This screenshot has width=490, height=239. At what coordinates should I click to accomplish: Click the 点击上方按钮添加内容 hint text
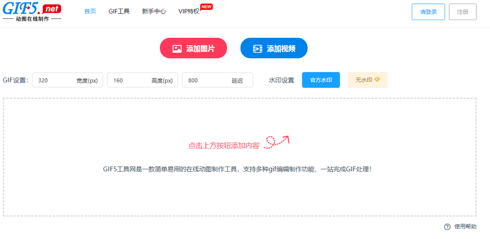click(224, 145)
